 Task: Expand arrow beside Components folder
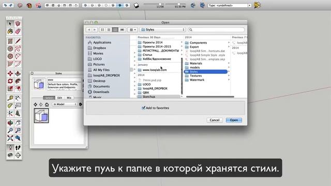pyautogui.click(x=229, y=42)
